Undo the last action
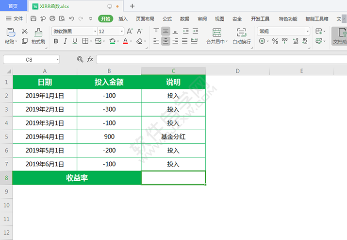This screenshot has width=347, height=240. click(x=71, y=18)
